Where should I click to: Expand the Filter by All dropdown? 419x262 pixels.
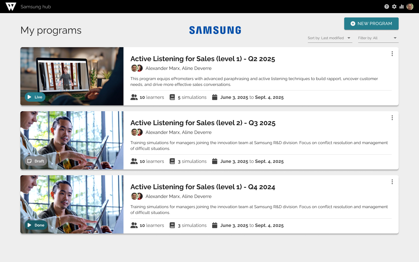tap(378, 38)
